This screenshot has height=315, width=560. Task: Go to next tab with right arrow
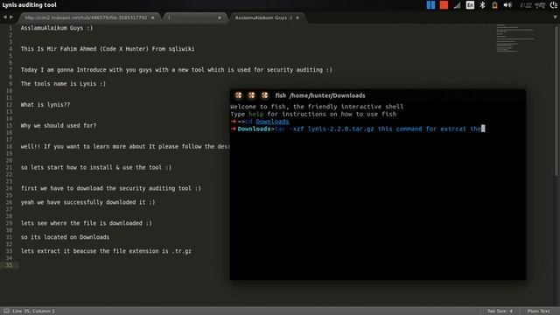11,17
